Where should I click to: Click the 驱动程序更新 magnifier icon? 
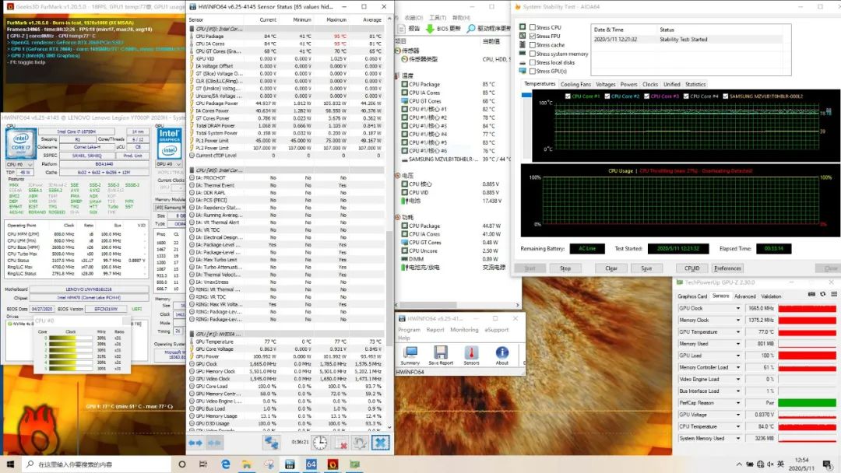point(471,29)
